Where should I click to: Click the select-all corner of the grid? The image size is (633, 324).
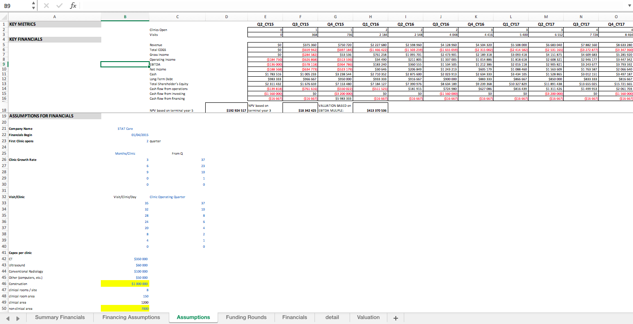(x=4, y=17)
